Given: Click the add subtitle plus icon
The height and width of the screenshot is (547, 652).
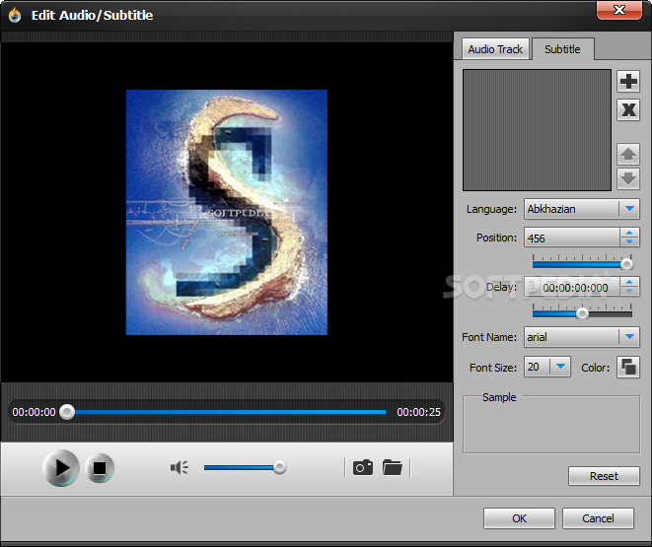Looking at the screenshot, I should tap(628, 82).
